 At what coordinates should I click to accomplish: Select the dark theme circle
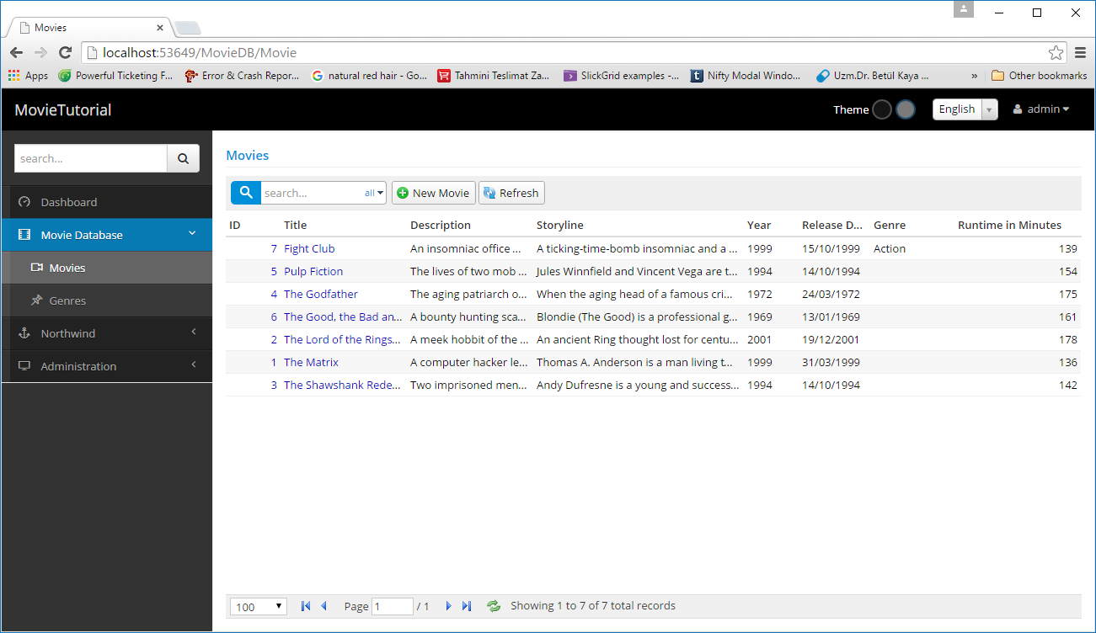[881, 109]
